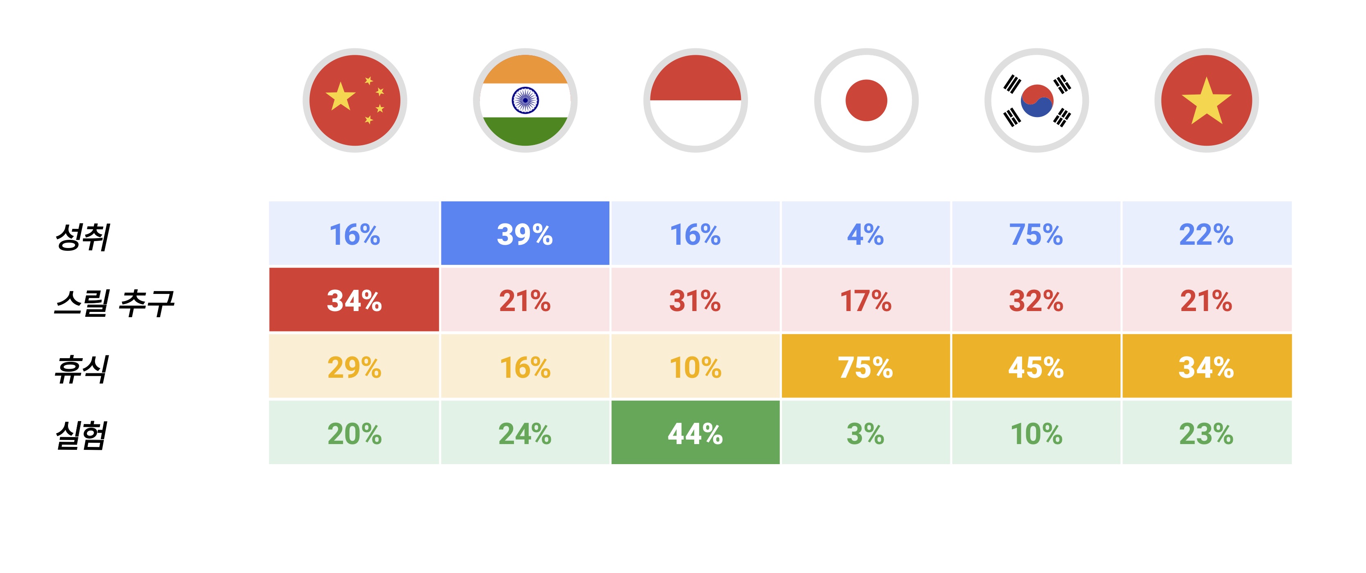Image resolution: width=1366 pixels, height=573 pixels.
Task: Select the 실험 row label
Action: [x=82, y=435]
